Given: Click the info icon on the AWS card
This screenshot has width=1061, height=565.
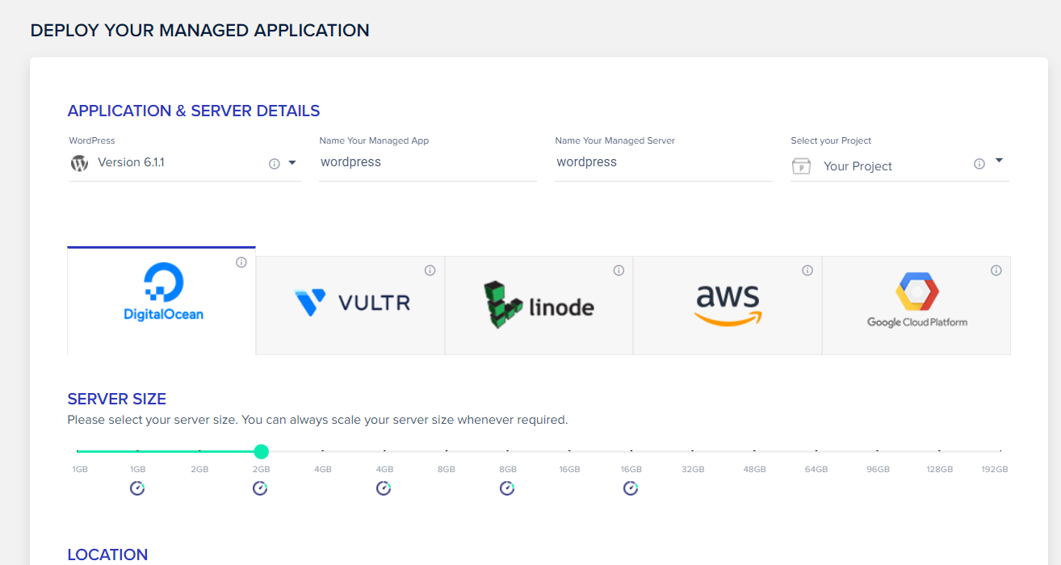Looking at the screenshot, I should click(x=807, y=270).
